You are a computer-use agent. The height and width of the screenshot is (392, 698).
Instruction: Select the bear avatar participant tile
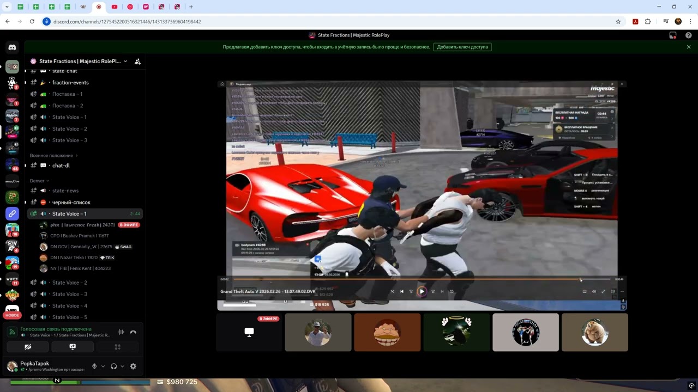click(x=595, y=332)
